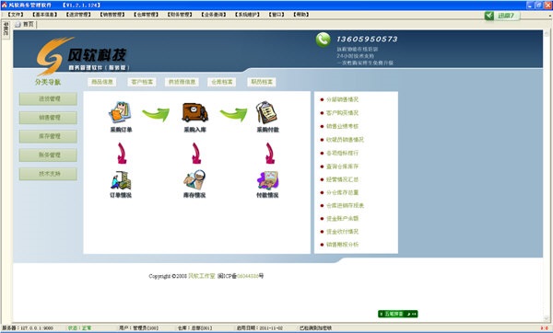Open the fourth link ending 销售情况
The height and width of the screenshot is (333, 553).
(345, 140)
